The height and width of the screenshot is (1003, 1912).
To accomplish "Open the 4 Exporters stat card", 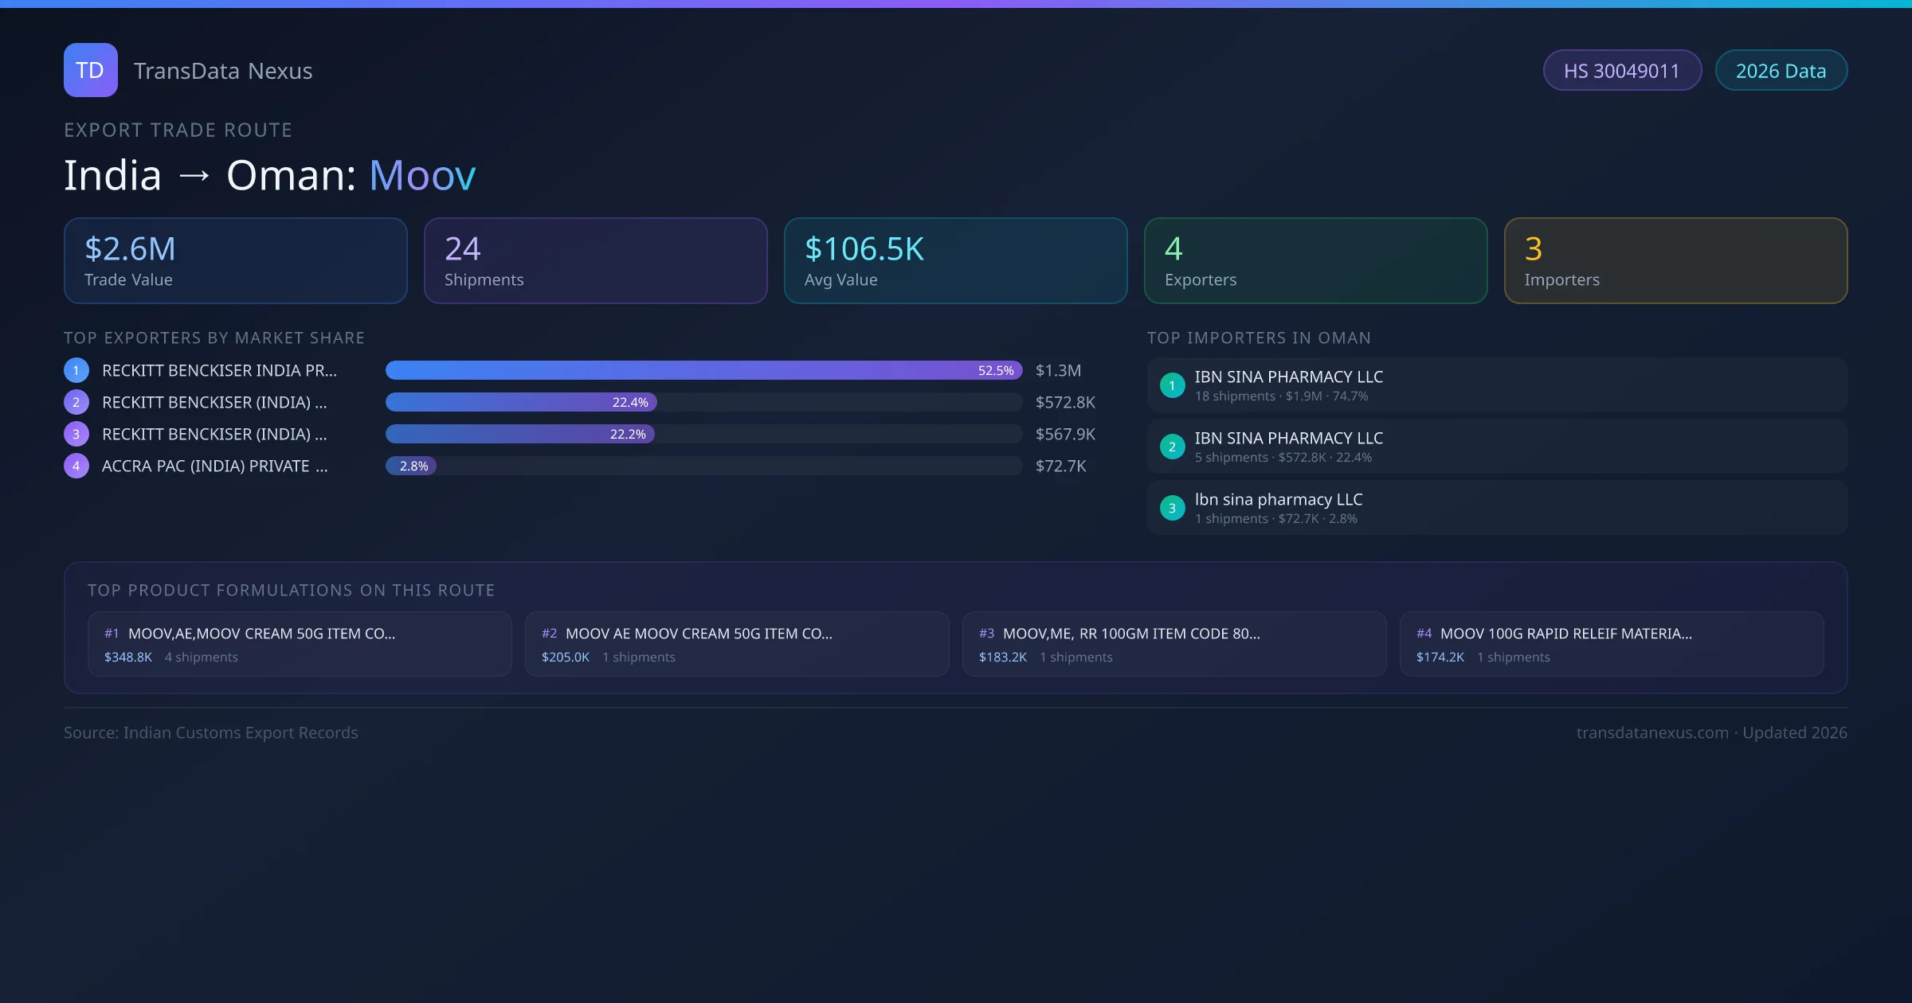I will tap(1315, 260).
